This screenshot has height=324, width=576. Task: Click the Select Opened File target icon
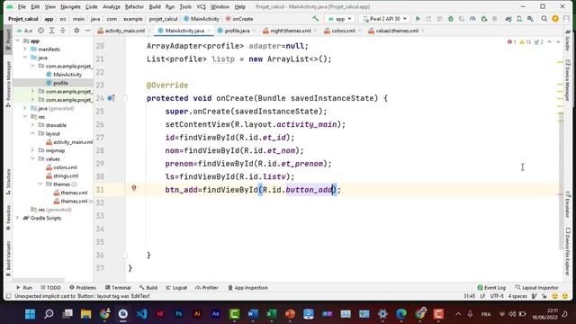40,31
